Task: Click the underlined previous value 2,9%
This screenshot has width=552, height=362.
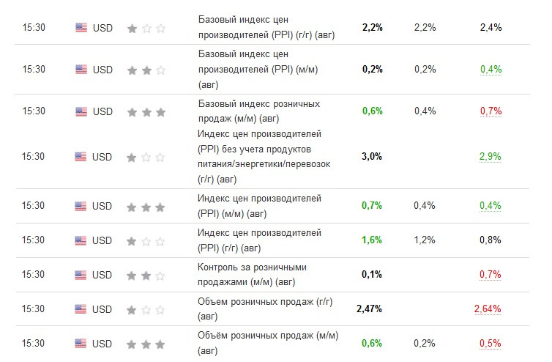Action: coord(490,156)
